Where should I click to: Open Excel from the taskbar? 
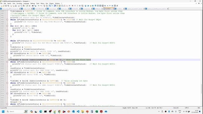point(96,111)
